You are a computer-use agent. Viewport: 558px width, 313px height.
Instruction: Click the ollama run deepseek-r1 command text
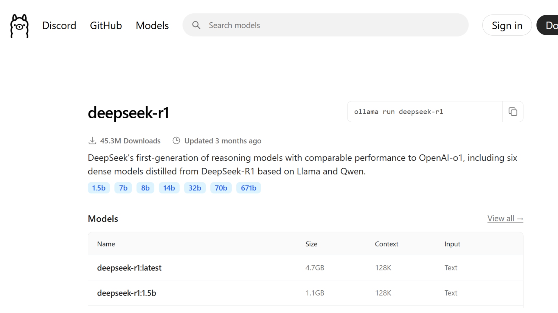point(399,112)
